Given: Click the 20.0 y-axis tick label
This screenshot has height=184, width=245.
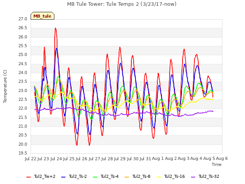Looking at the screenshot, I should click(x=23, y=144).
